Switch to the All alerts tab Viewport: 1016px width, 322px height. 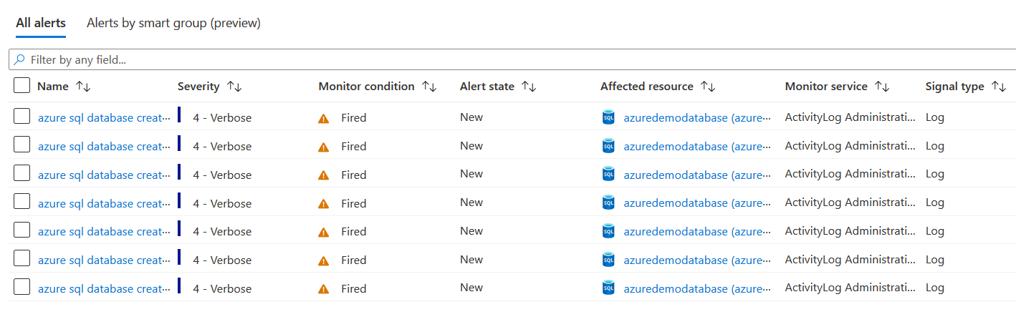[41, 23]
